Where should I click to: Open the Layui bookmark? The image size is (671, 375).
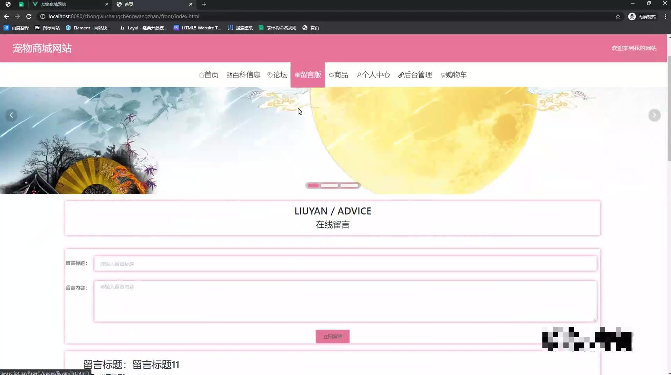(143, 28)
